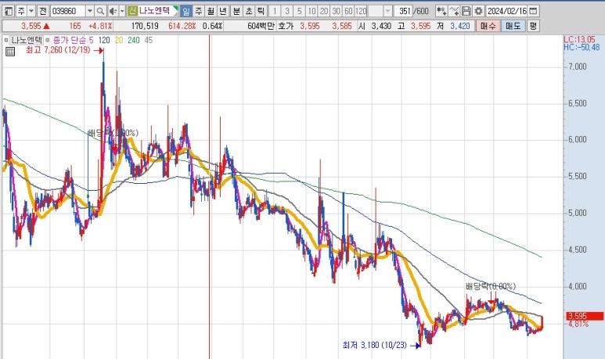Switch to 초 second chart
Image resolution: width=605 pixels, height=359 pixels.
(249, 11)
